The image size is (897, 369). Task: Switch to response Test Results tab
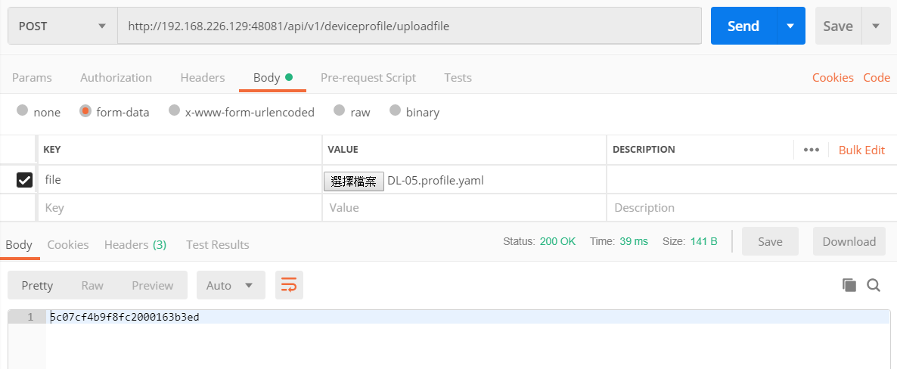[218, 244]
